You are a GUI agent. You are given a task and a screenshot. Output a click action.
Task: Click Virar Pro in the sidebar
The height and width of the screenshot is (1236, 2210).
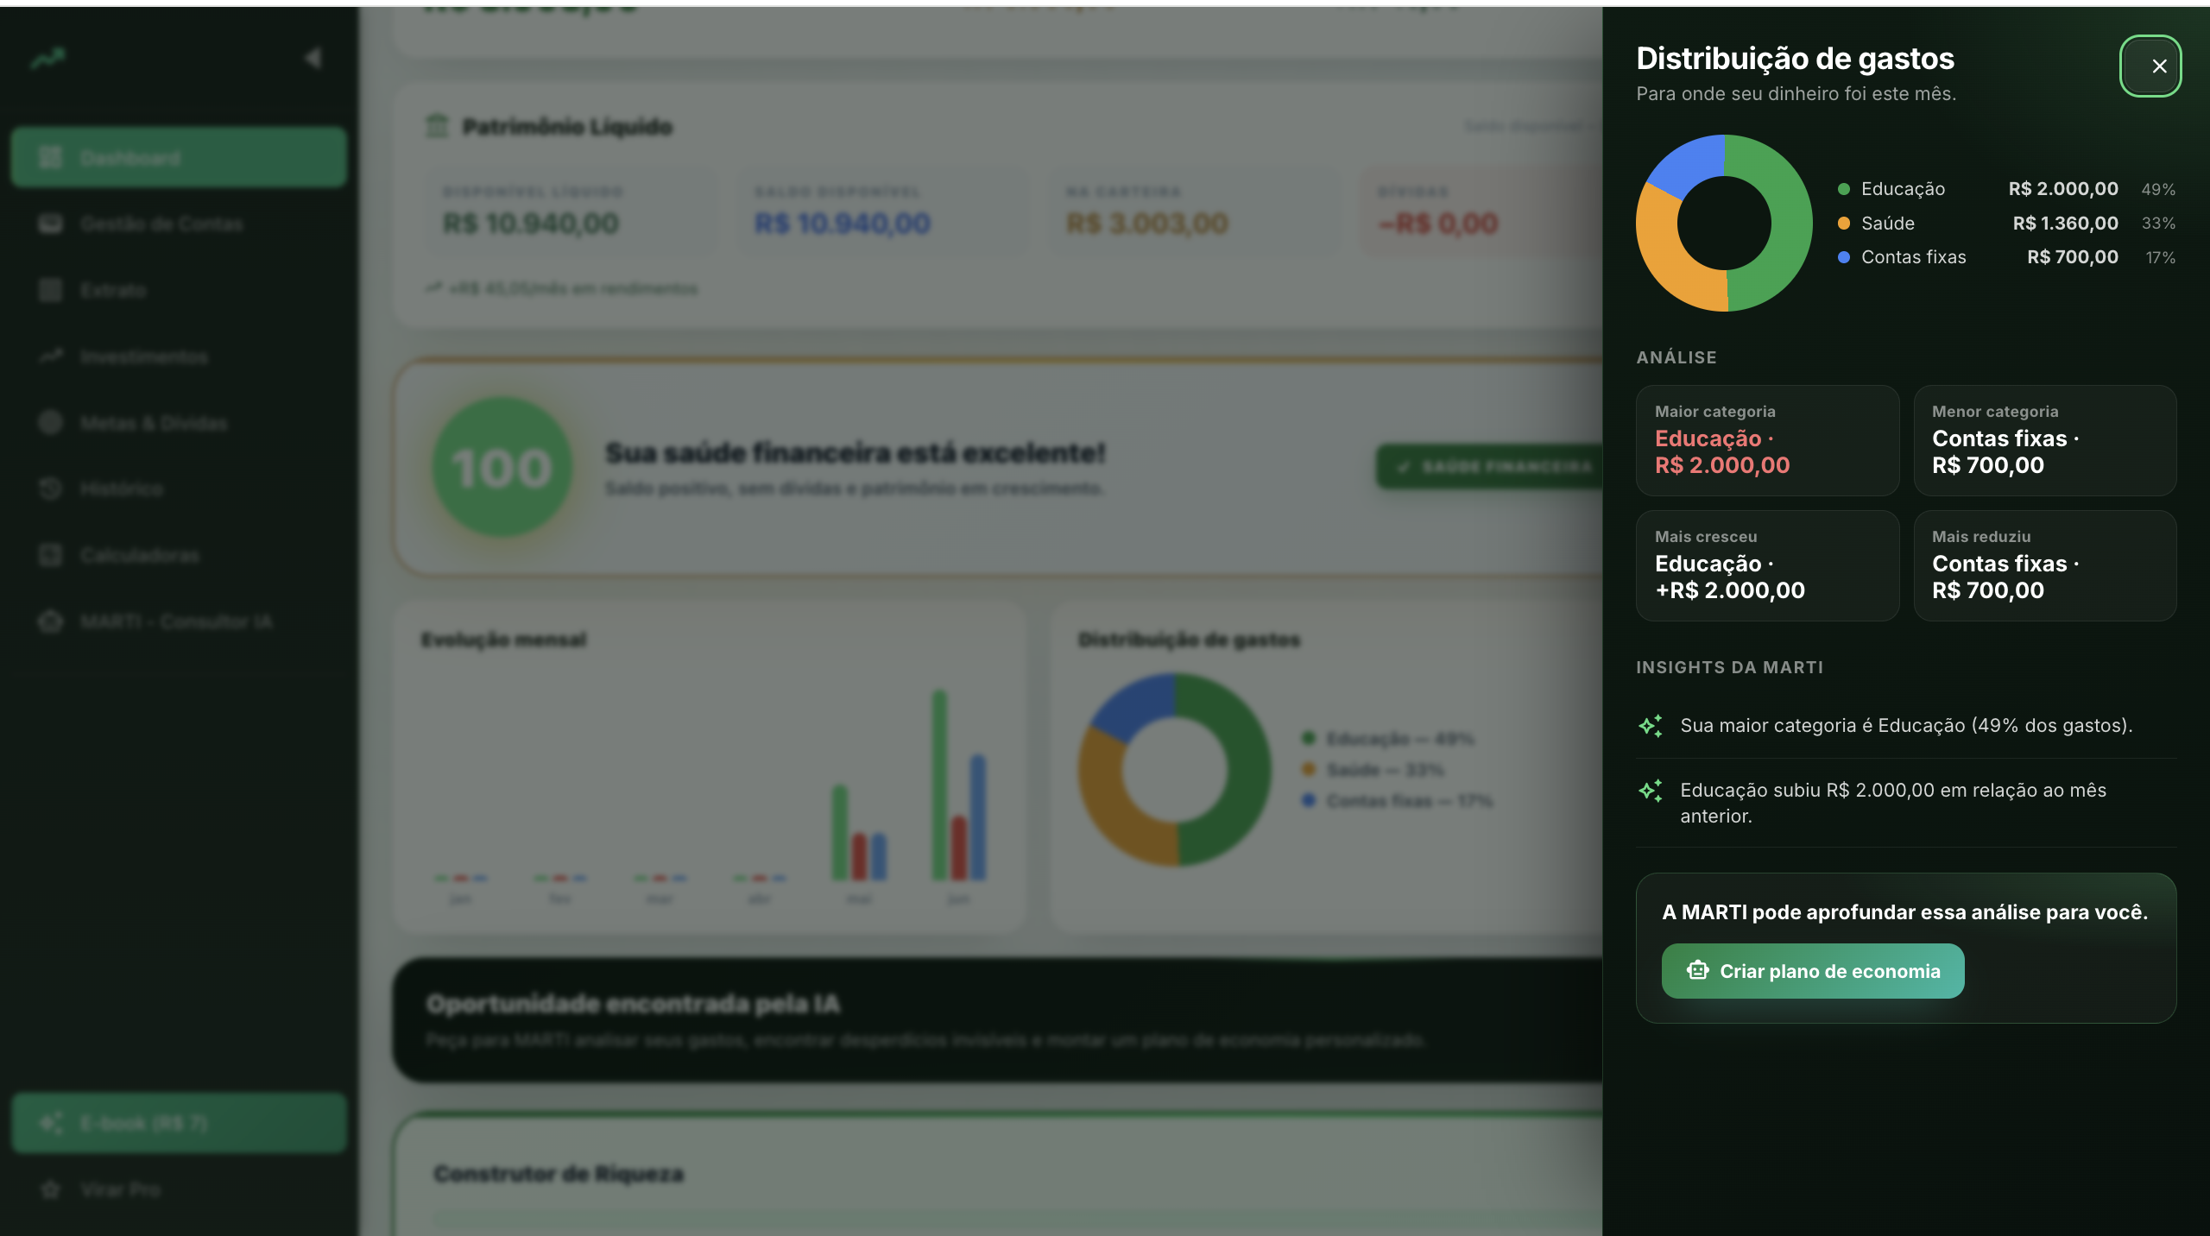click(x=179, y=1189)
